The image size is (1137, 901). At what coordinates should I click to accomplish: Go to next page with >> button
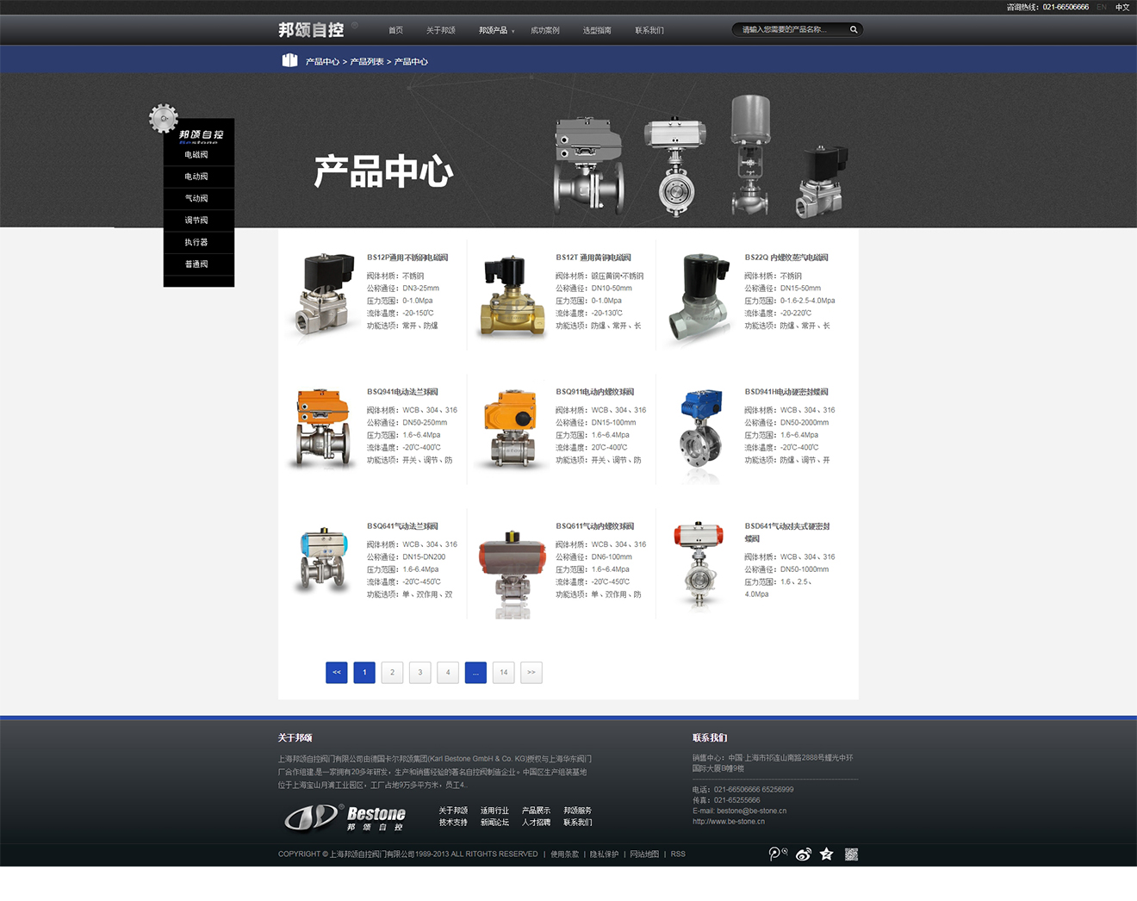click(x=531, y=673)
